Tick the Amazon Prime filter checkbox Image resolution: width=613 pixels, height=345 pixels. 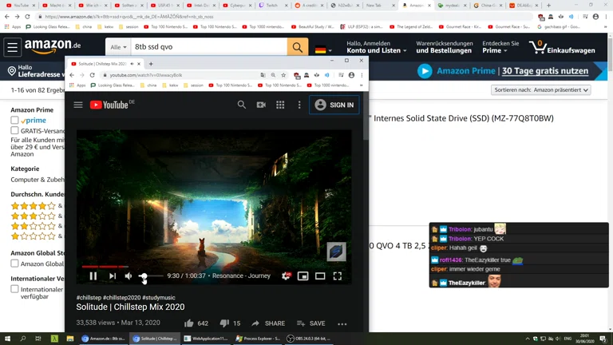[x=14, y=121]
